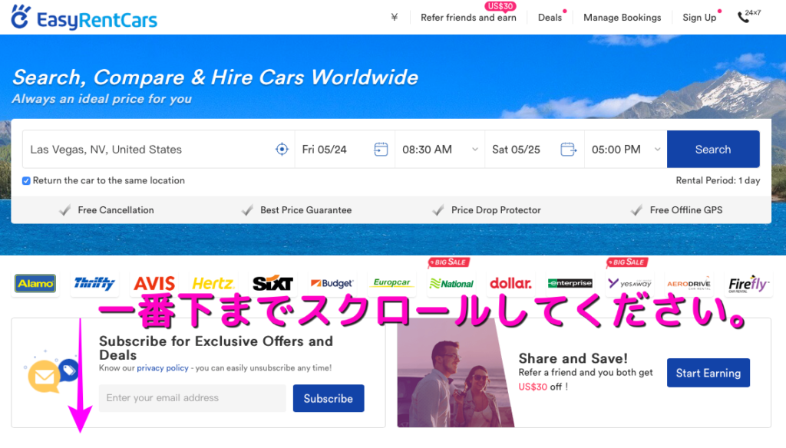Screen dimensions: 786x448
Task: Select the Hertz brand logo
Action: [213, 284]
